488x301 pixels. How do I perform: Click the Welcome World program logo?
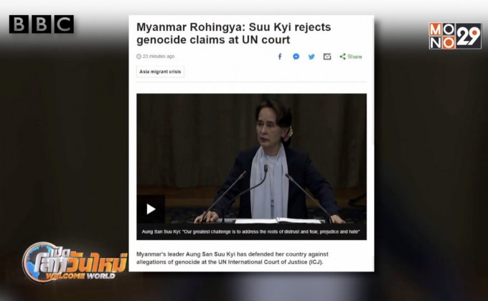[x=75, y=262]
